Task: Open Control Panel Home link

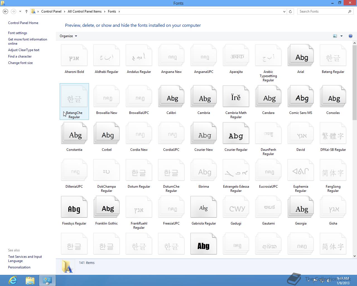Action: pos(23,23)
